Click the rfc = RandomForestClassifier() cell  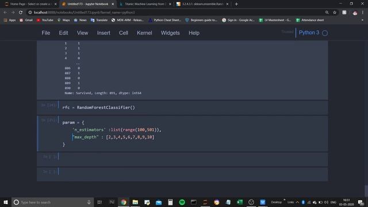click(x=182, y=108)
